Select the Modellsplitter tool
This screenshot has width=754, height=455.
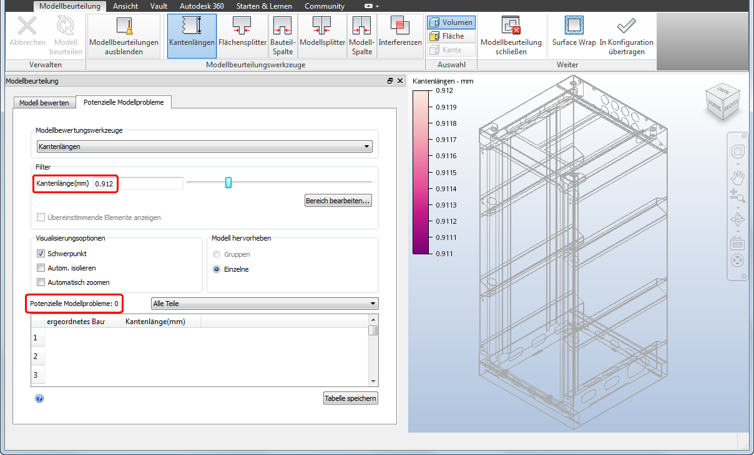pyautogui.click(x=322, y=36)
